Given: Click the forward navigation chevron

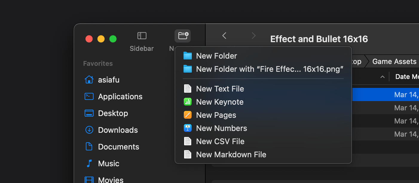Looking at the screenshot, I should click(253, 36).
